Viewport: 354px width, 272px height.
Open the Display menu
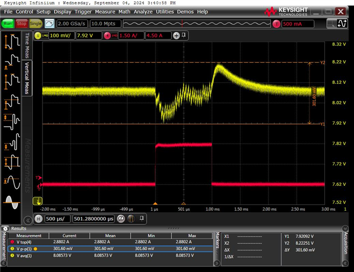pos(62,12)
